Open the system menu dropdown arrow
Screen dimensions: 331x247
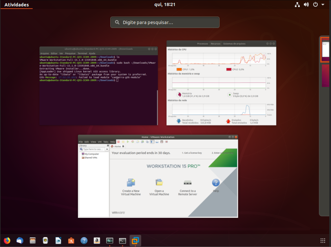(323, 4)
